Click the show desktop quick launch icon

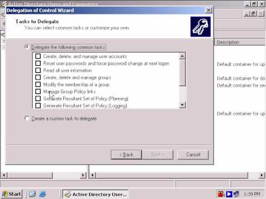tap(33, 194)
